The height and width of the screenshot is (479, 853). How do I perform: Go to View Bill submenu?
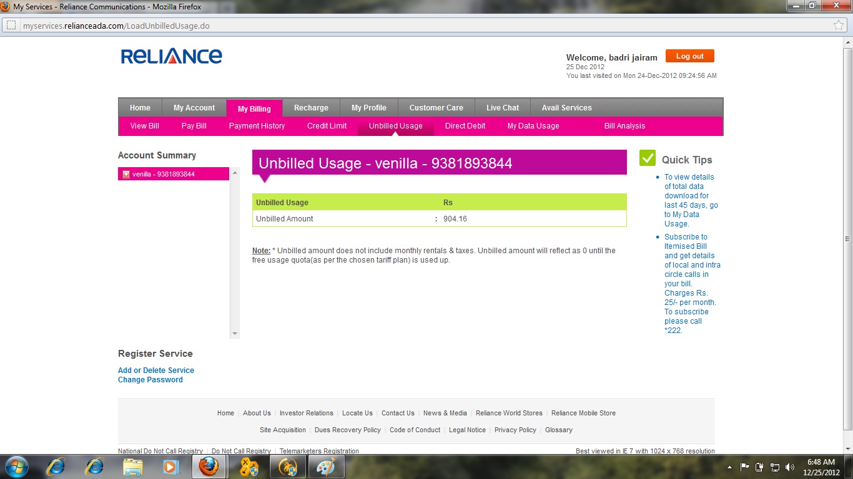(x=145, y=126)
